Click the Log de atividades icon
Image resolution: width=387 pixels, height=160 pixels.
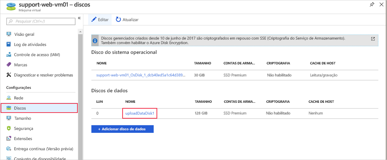click(9, 44)
